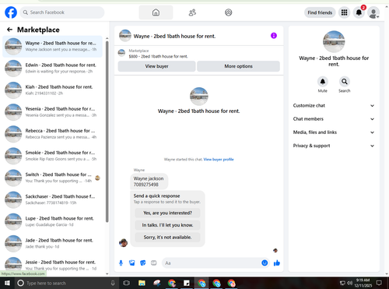The height and width of the screenshot is (289, 389).
Task: Click the More options button
Action: pyautogui.click(x=238, y=66)
